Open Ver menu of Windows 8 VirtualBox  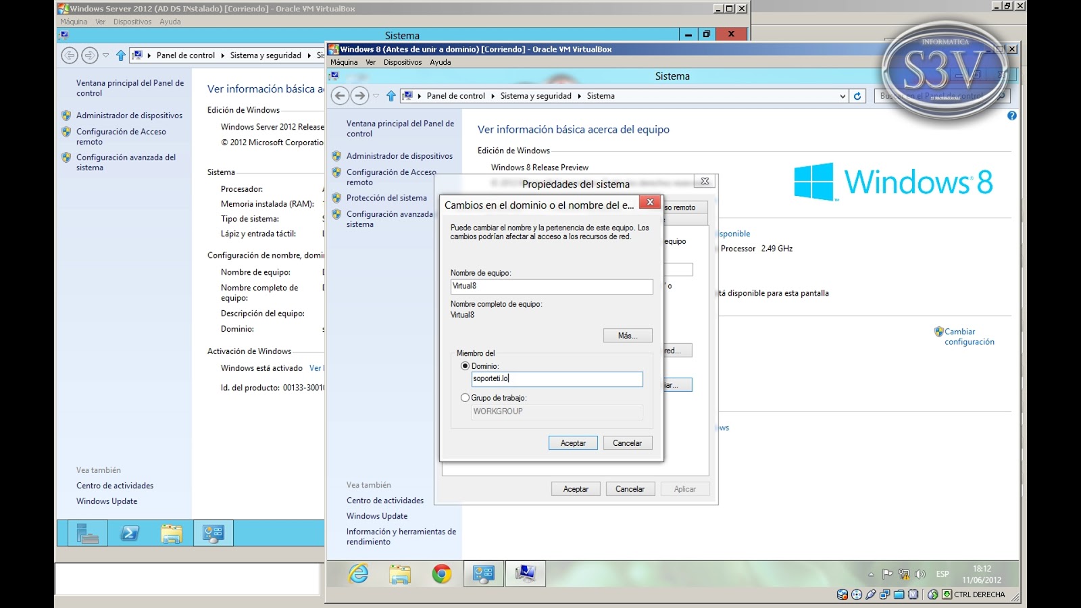(x=370, y=62)
